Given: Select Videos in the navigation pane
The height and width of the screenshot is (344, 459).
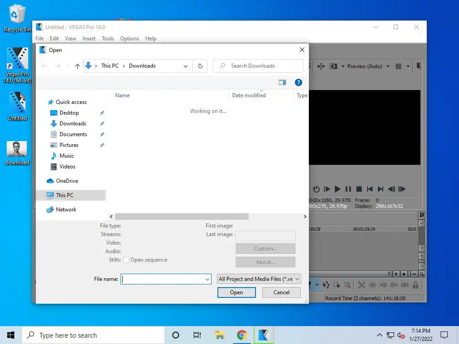Looking at the screenshot, I should click(x=67, y=167).
